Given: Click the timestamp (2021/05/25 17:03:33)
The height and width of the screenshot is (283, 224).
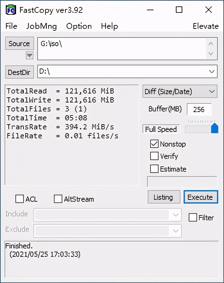Looking at the screenshot, I should tap(45, 254).
